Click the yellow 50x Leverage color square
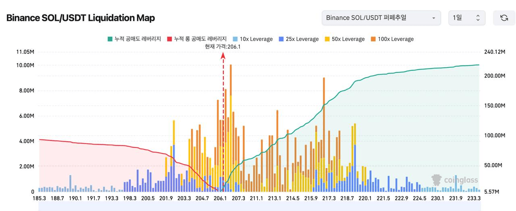This screenshot has width=516, height=211. tap(327, 39)
